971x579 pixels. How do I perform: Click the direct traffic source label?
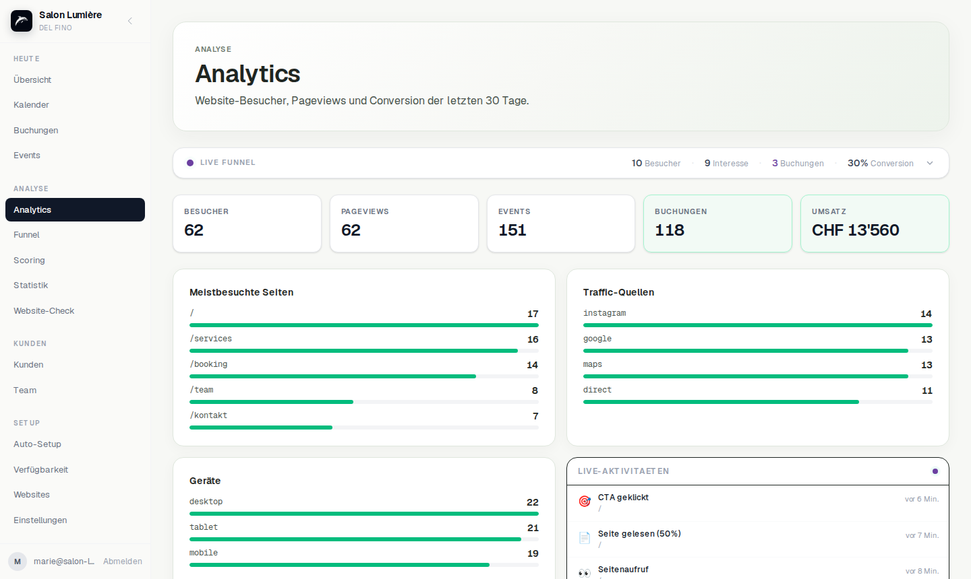click(x=597, y=390)
